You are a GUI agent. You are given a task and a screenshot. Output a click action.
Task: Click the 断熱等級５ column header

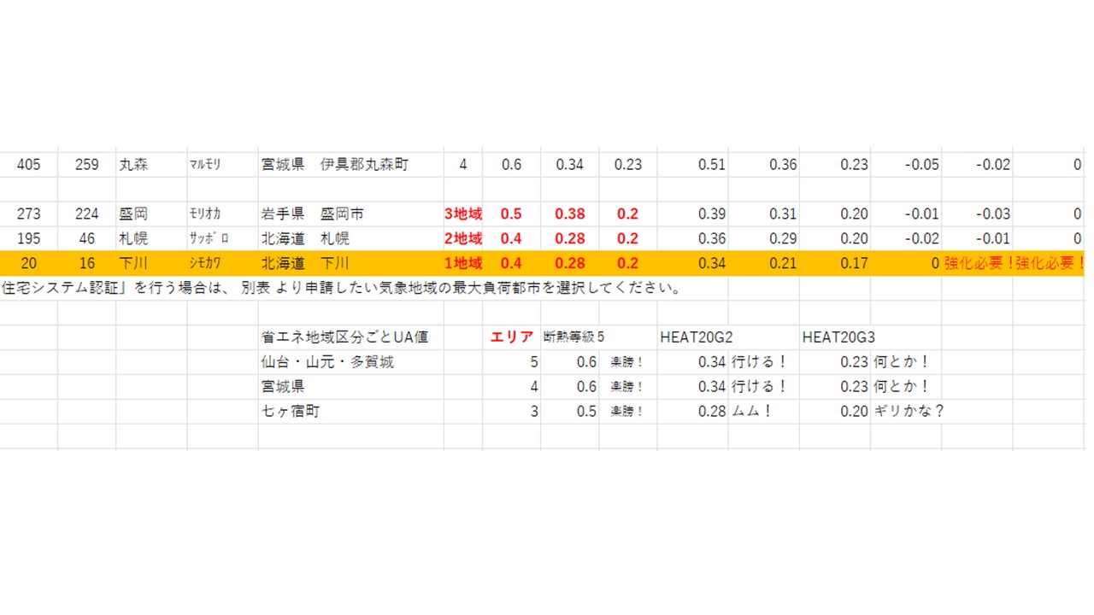point(574,337)
